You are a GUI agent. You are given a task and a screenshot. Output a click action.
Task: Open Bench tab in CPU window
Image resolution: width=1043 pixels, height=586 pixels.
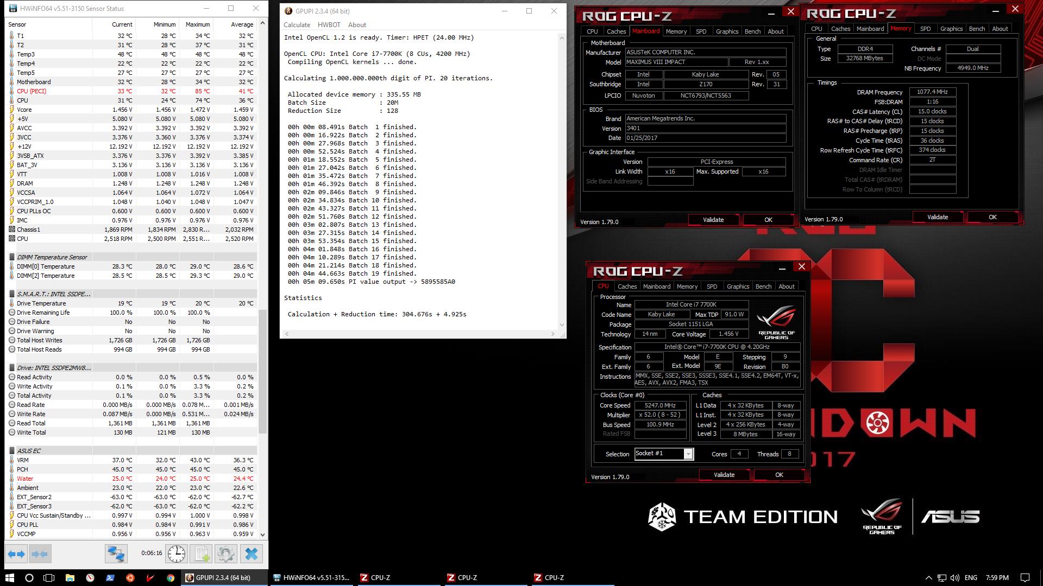pos(763,286)
